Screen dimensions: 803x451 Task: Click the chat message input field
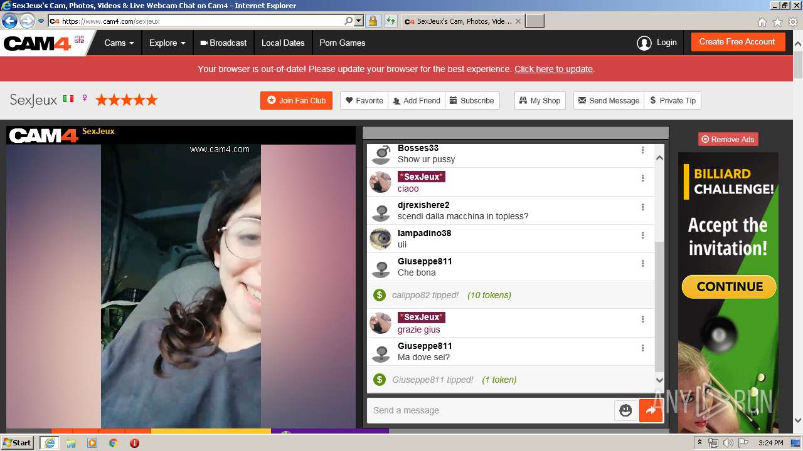coord(491,410)
